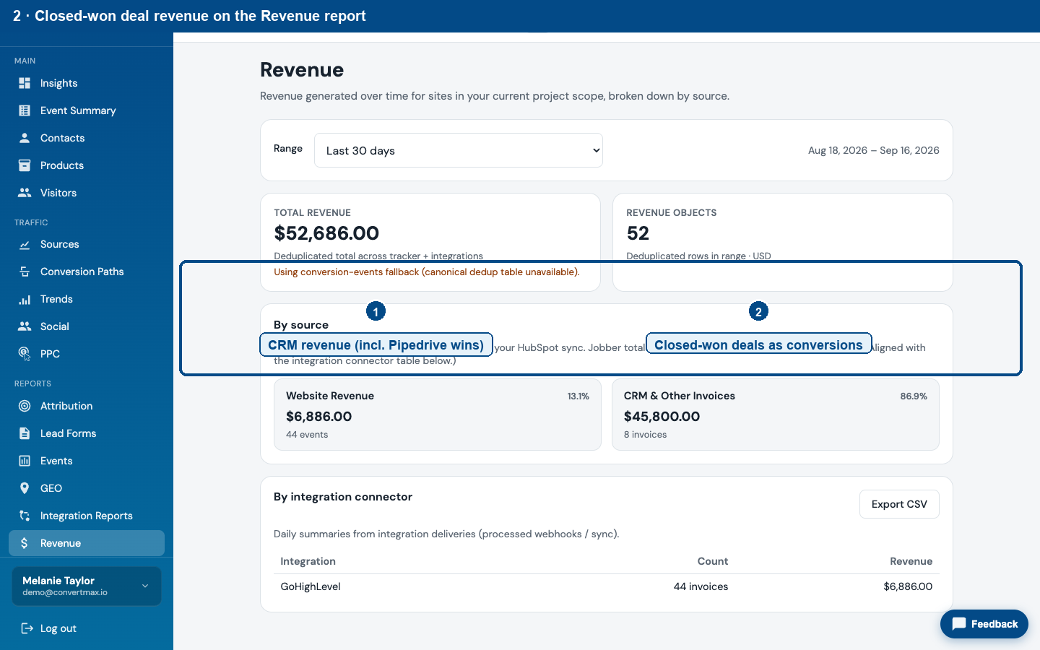Click the Export CSV button
This screenshot has width=1040, height=650.
click(899, 504)
